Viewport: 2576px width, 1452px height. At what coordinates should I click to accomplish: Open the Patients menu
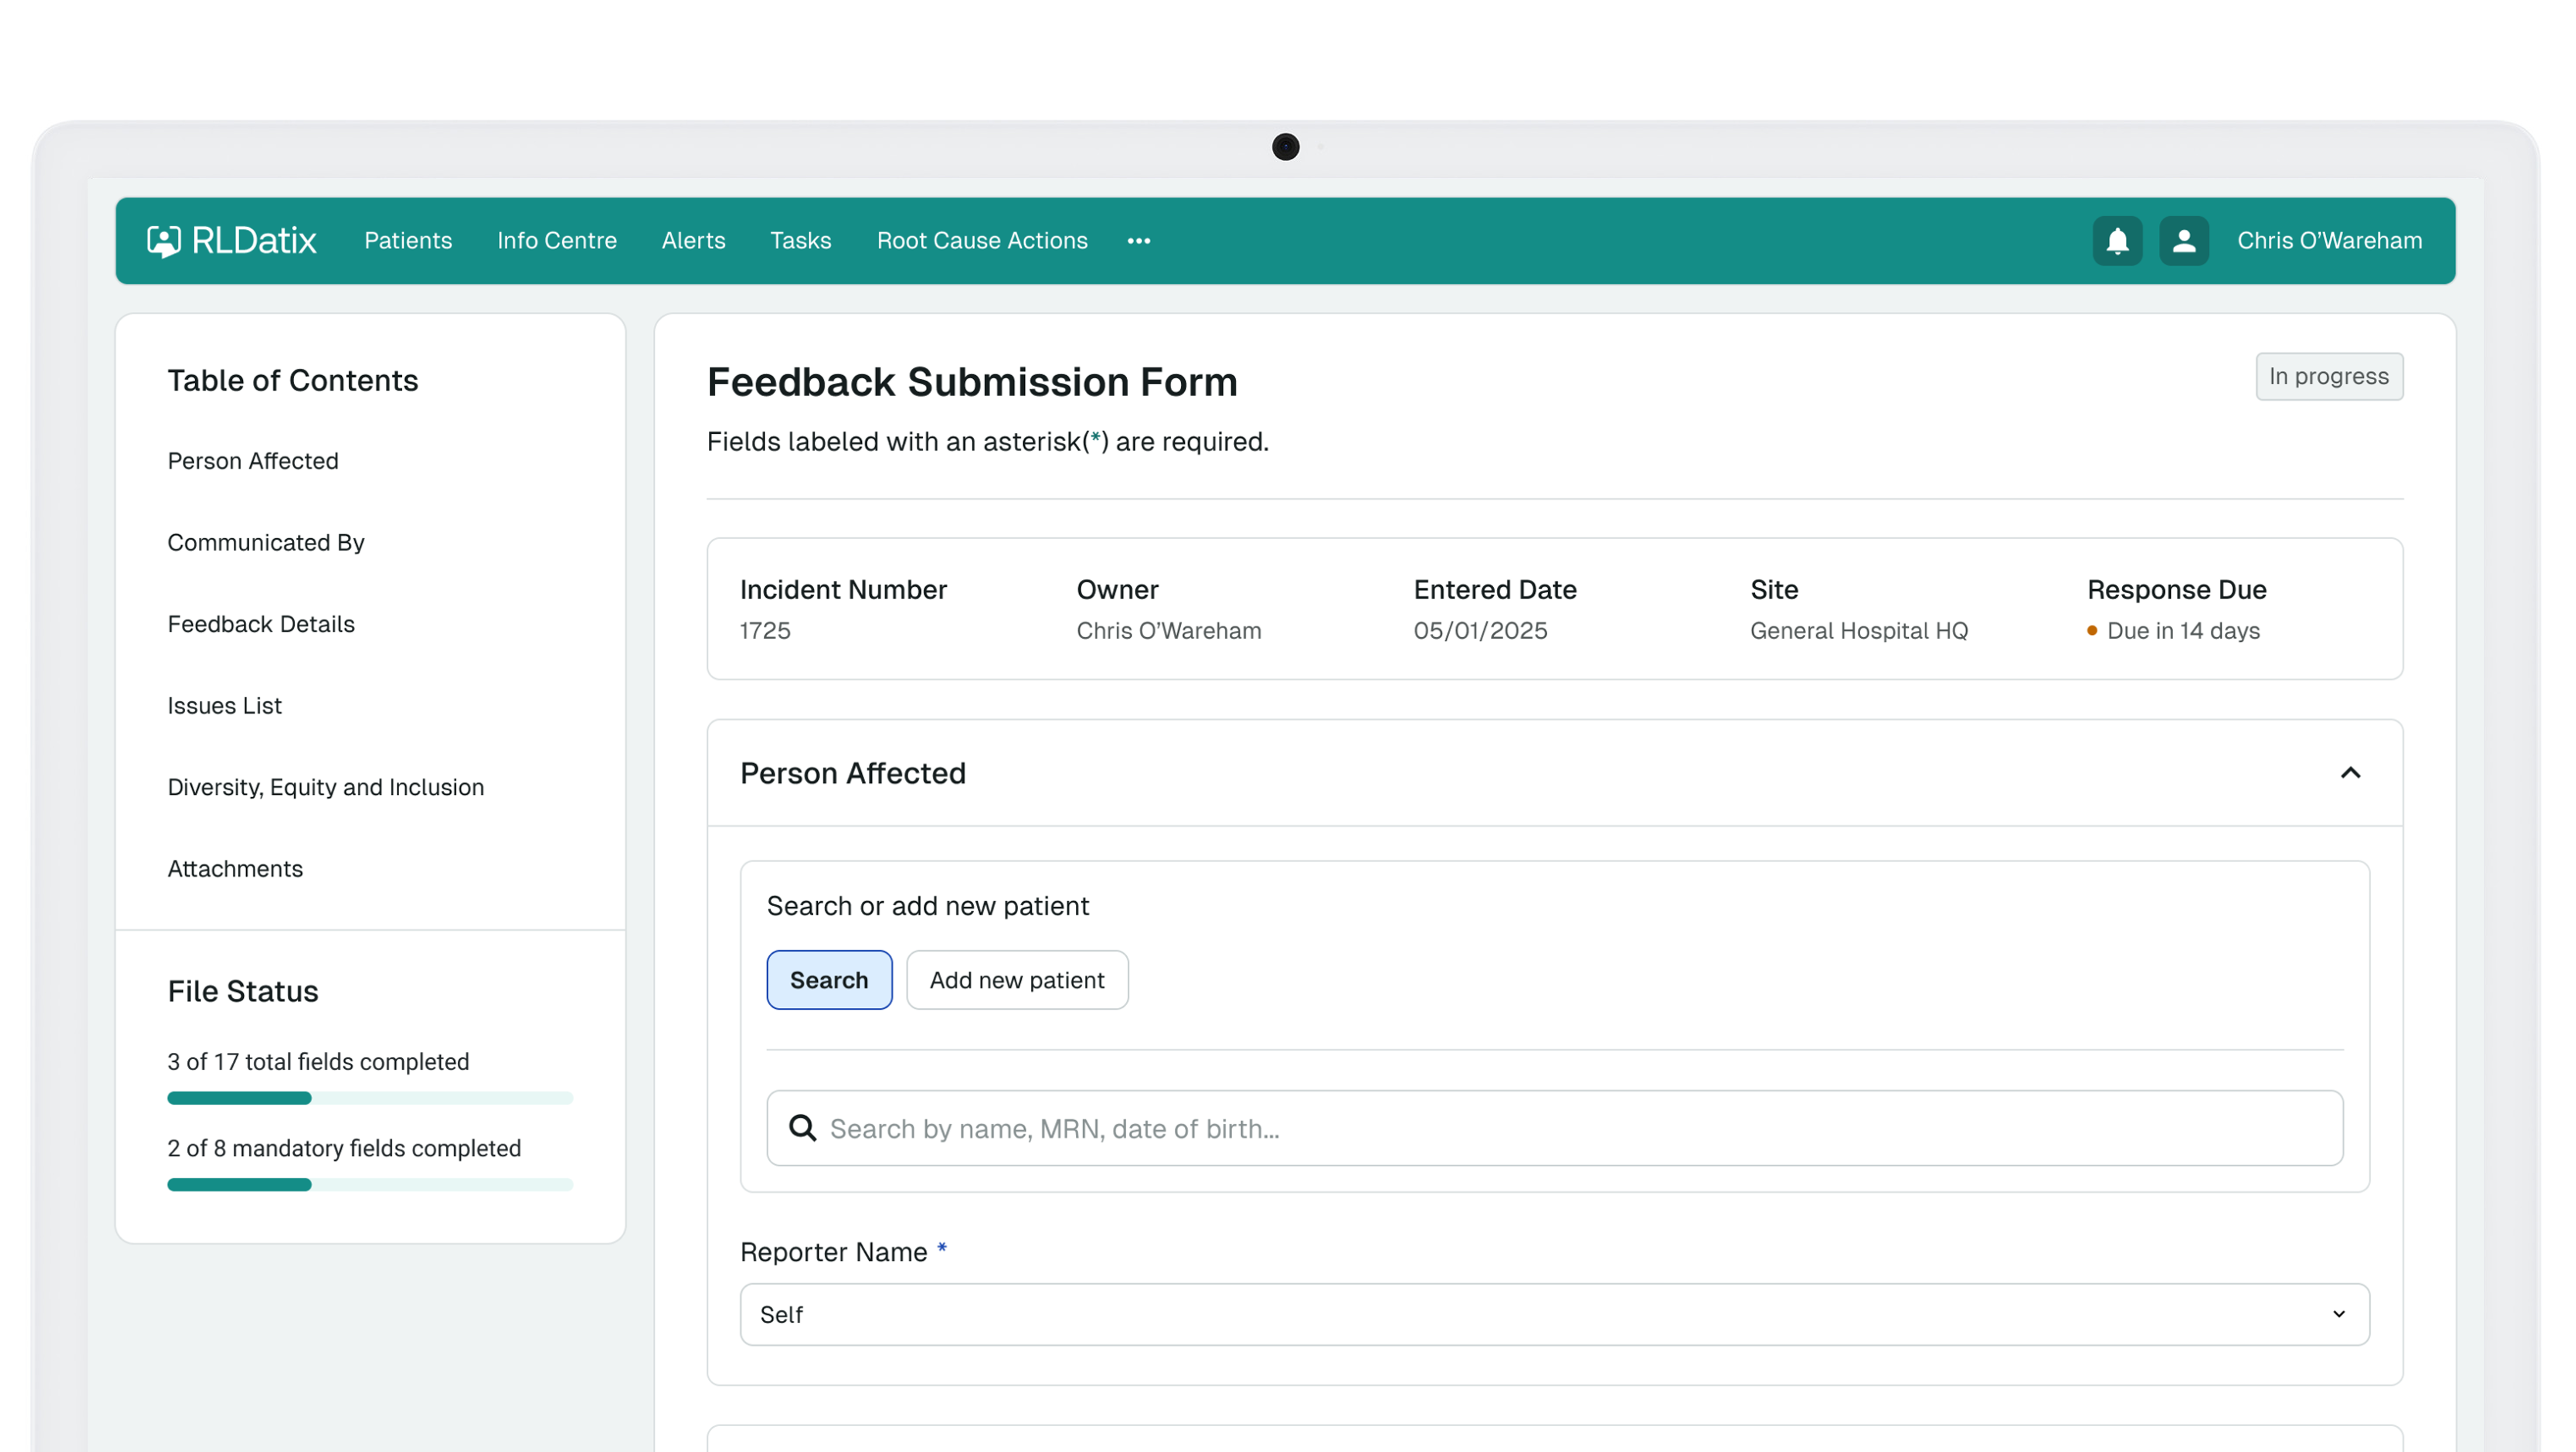click(x=408, y=240)
